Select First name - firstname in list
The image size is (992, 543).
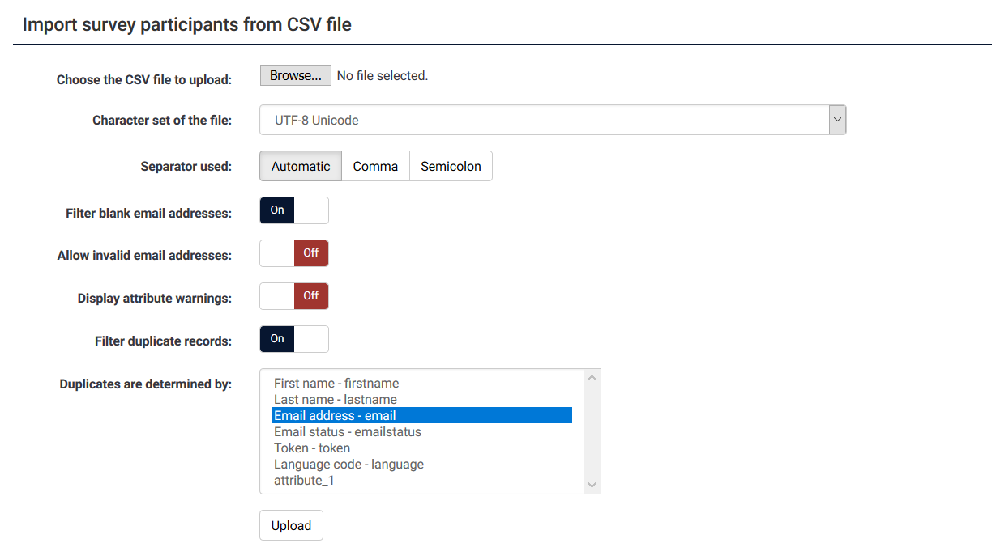click(421, 383)
